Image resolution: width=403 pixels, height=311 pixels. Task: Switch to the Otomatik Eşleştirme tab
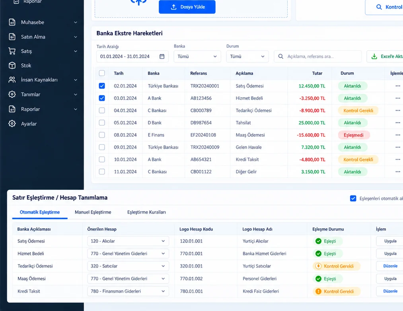40,212
